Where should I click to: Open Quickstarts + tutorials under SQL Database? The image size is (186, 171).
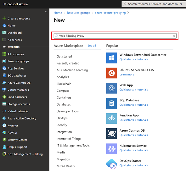pos(133,105)
